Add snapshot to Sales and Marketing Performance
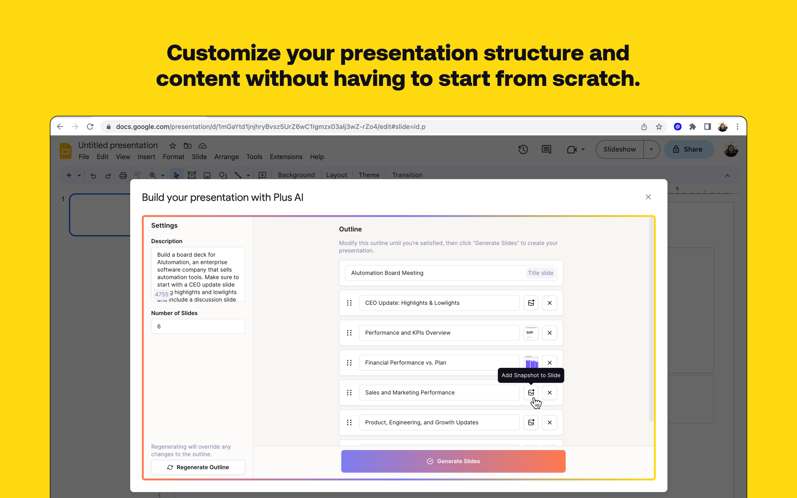Screen dimensions: 797x498 (x=531, y=392)
